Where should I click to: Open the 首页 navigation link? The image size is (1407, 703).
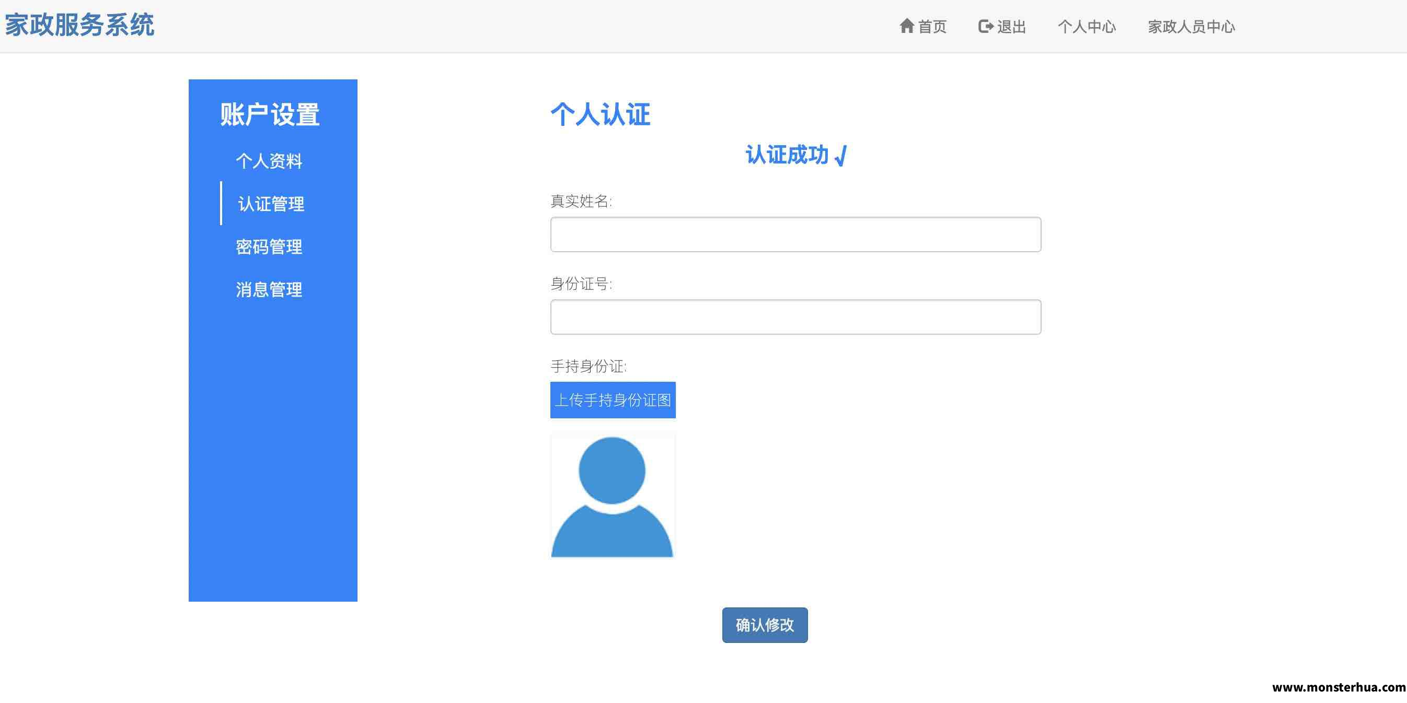tap(923, 26)
